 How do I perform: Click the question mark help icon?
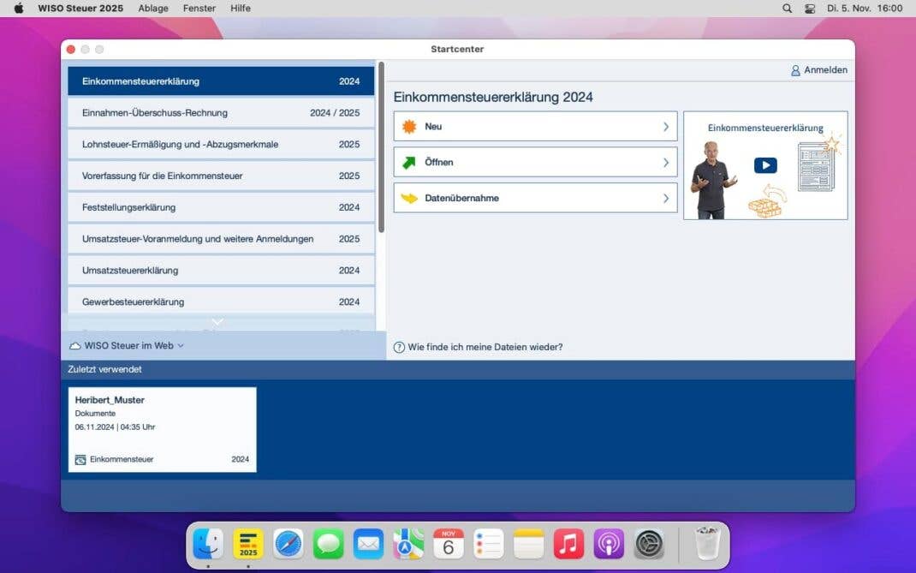click(x=399, y=347)
